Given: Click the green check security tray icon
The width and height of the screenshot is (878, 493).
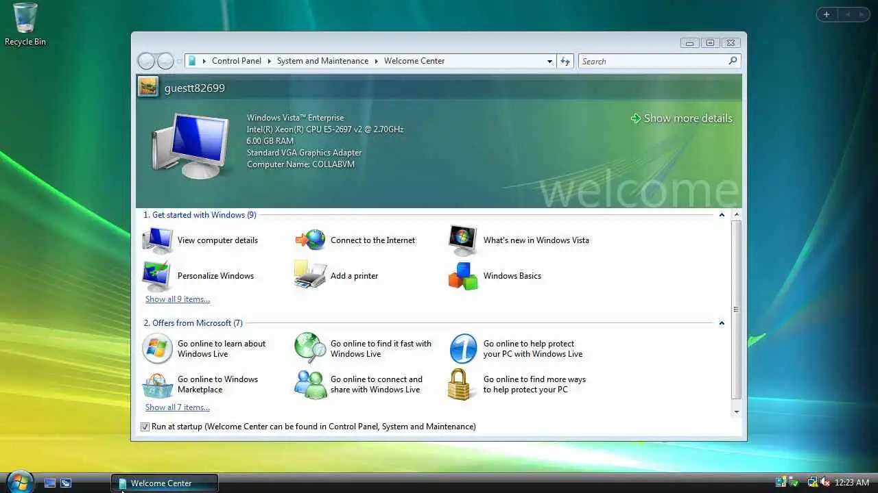Looking at the screenshot, I should point(794,483).
